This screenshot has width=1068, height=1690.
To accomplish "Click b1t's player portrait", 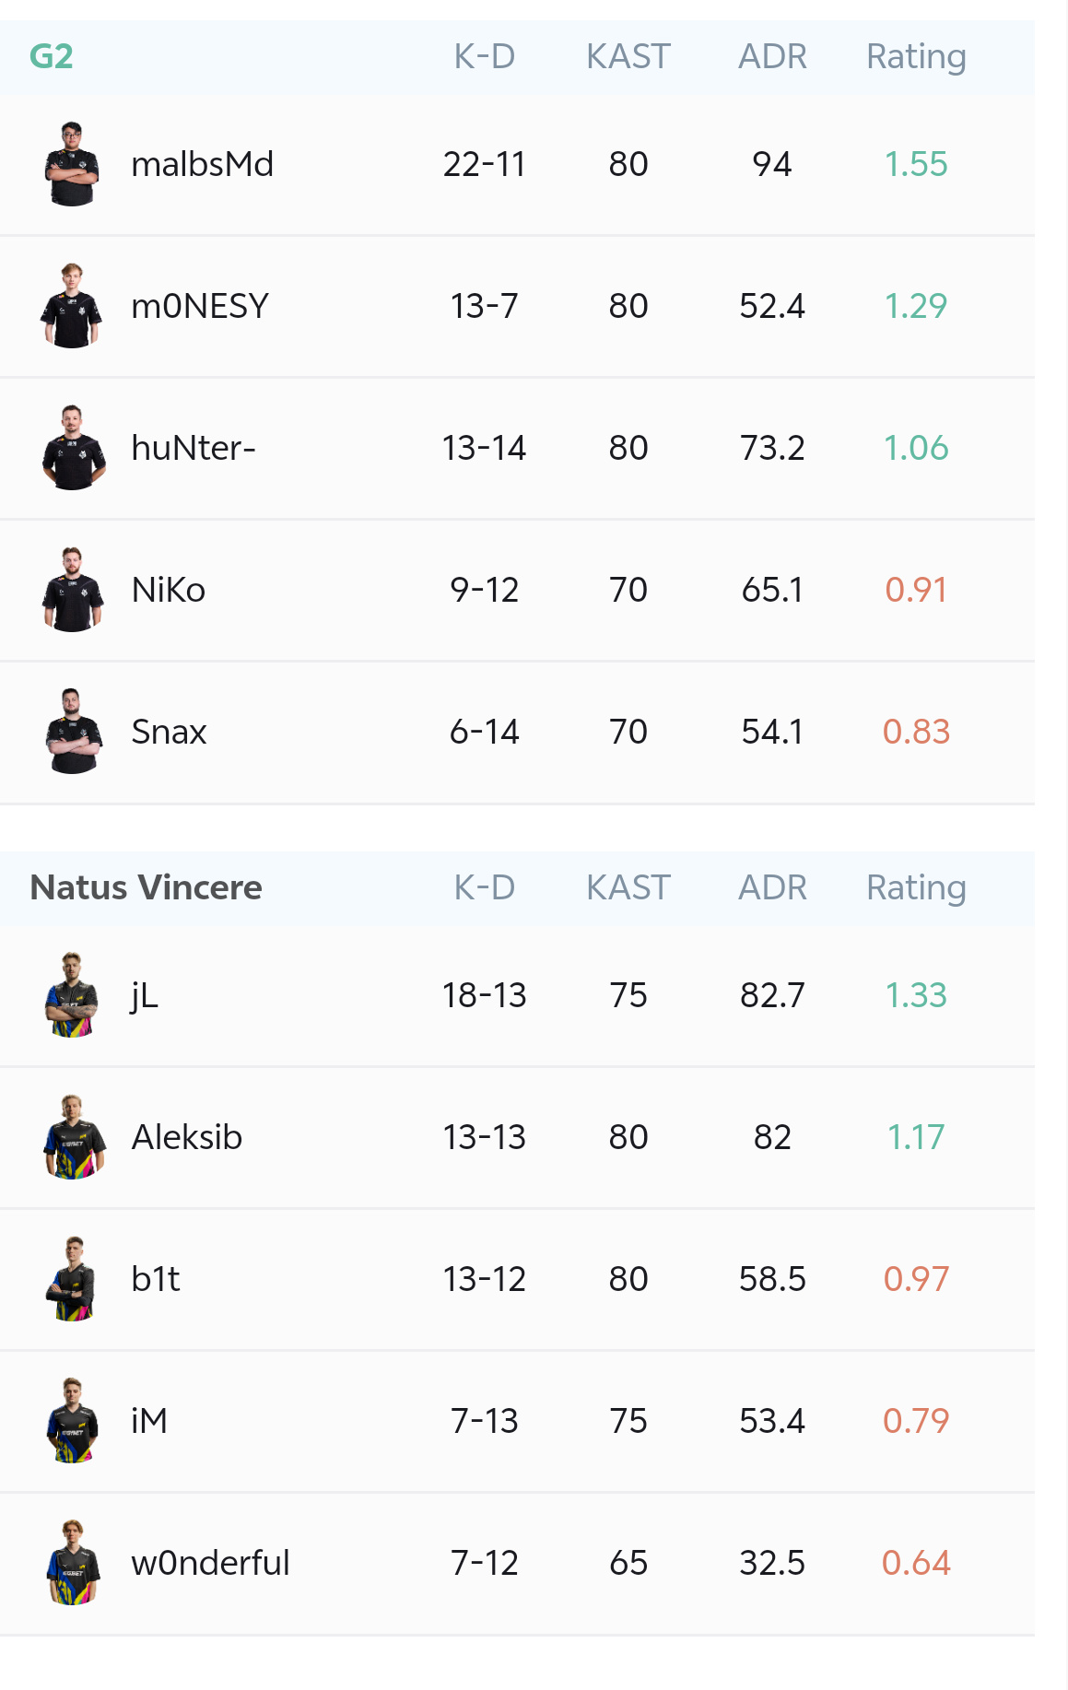I will click(x=72, y=1279).
